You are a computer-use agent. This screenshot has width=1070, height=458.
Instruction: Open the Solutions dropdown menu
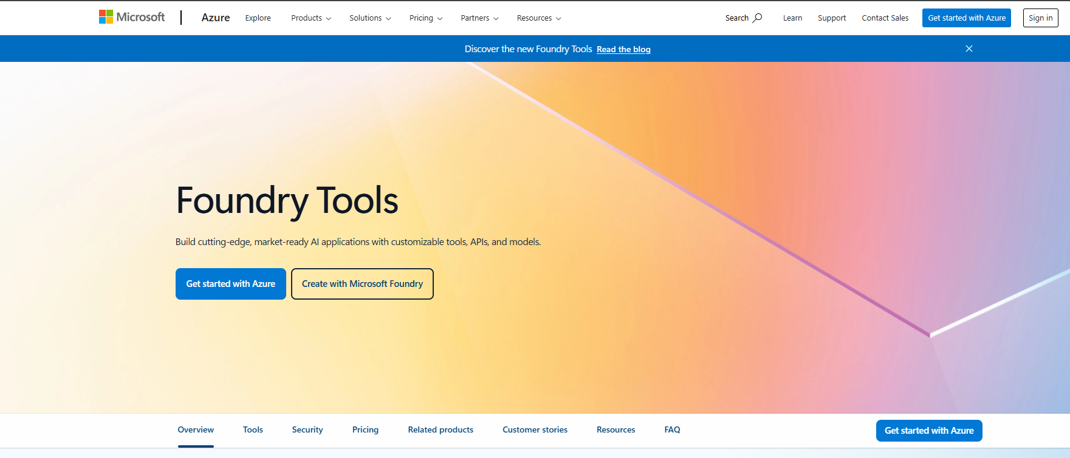pos(370,18)
